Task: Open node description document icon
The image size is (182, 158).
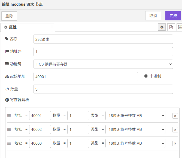Action: point(171,27)
